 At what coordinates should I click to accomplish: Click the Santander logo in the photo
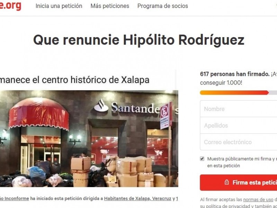[x=127, y=107]
